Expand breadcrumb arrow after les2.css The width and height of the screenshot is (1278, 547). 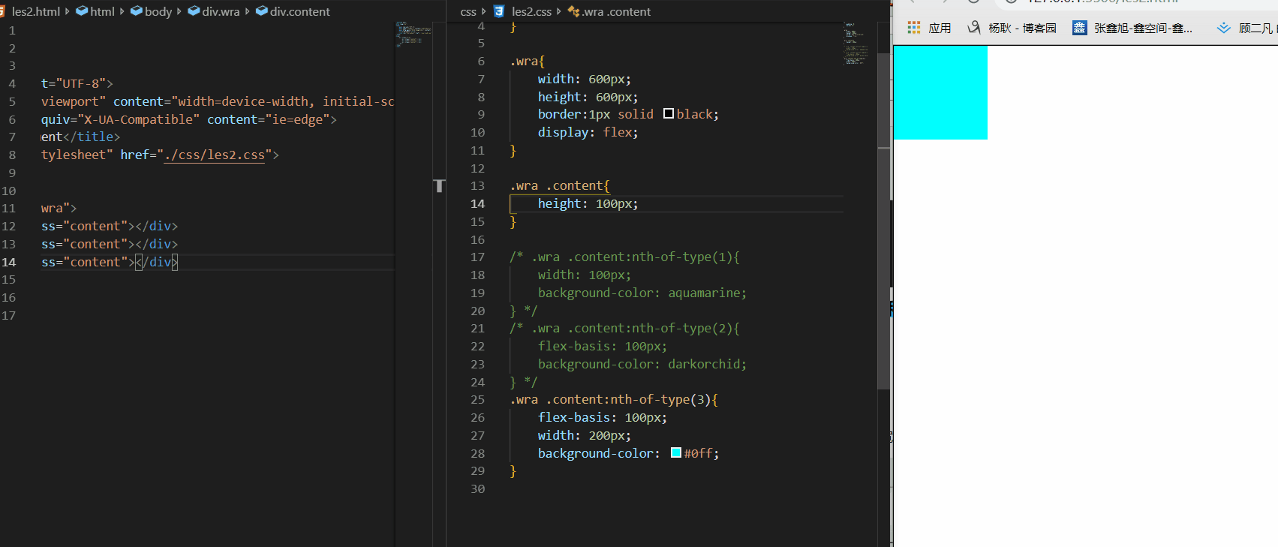click(559, 11)
